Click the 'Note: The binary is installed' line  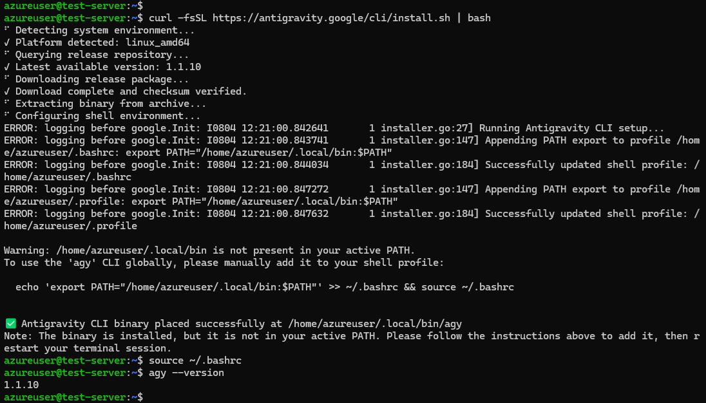point(352,342)
